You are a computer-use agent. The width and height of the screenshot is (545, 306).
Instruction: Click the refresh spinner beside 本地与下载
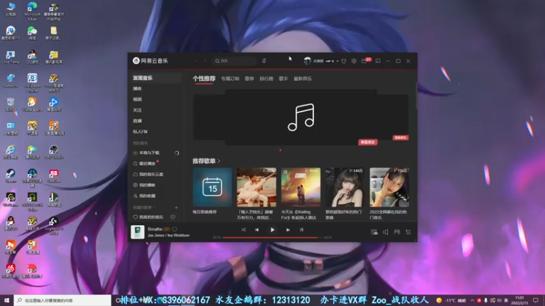pos(176,153)
